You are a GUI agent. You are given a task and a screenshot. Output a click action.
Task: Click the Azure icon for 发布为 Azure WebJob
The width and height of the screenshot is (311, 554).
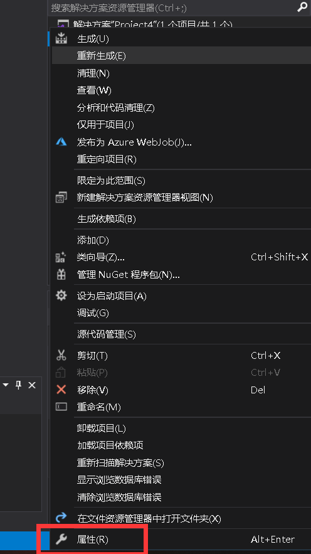[x=61, y=142]
